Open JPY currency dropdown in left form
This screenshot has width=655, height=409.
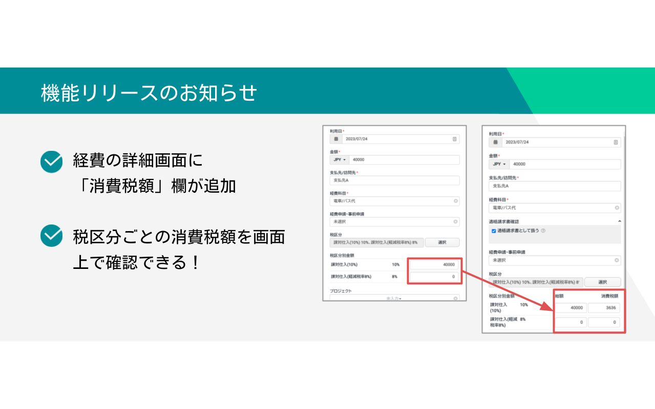(340, 160)
